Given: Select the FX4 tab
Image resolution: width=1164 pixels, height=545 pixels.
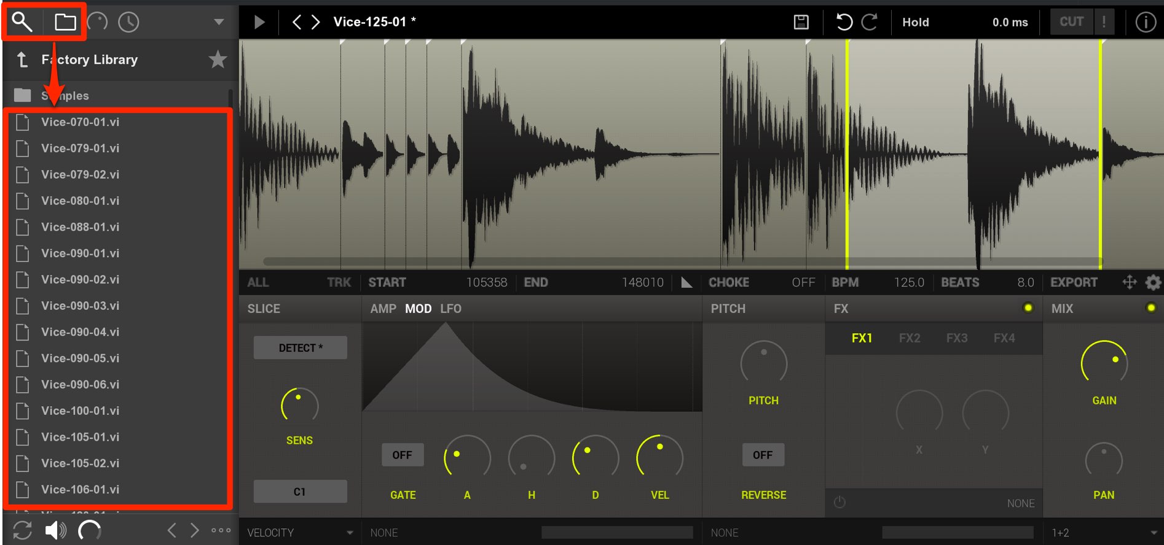Looking at the screenshot, I should click(x=1004, y=338).
